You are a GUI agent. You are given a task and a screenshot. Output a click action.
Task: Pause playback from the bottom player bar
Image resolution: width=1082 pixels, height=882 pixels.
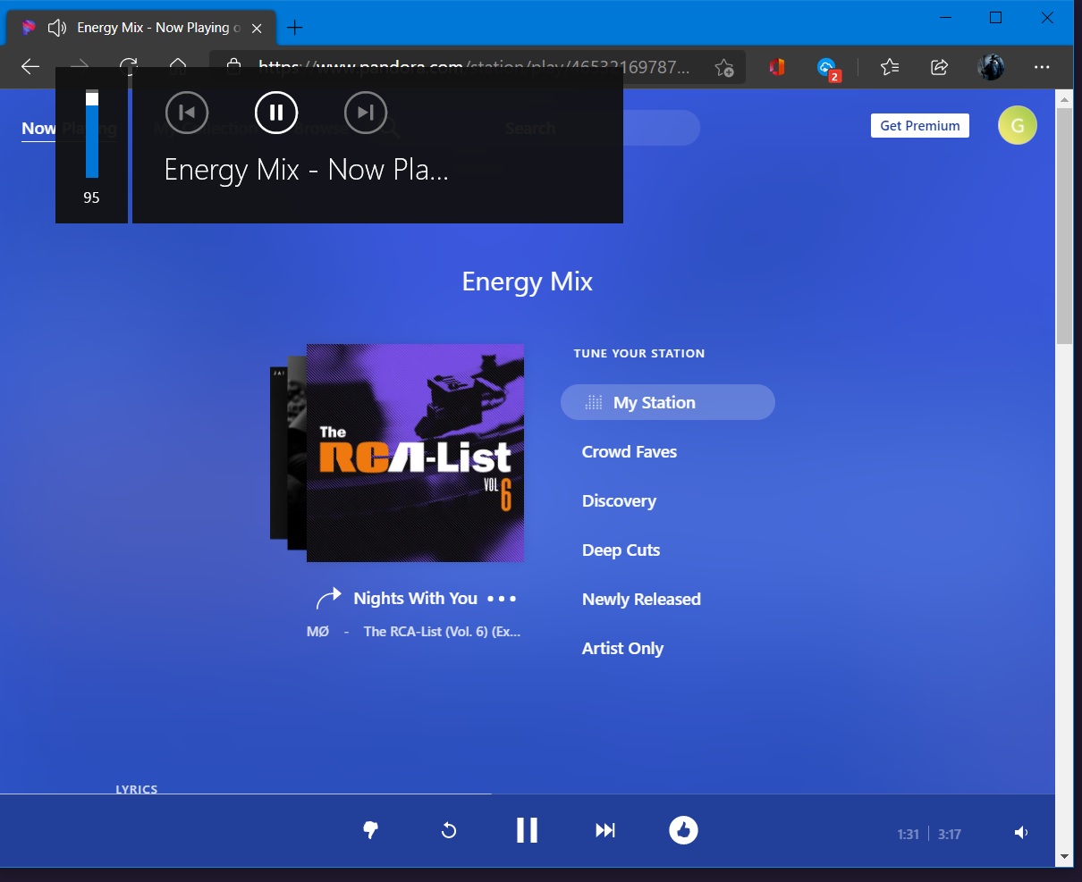point(527,830)
